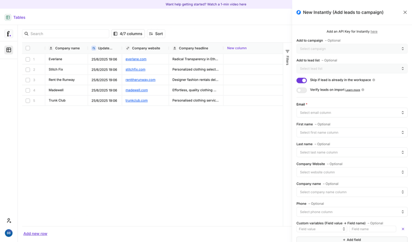Click the Company name column icon
The image size is (412, 242).
pyautogui.click(x=51, y=48)
